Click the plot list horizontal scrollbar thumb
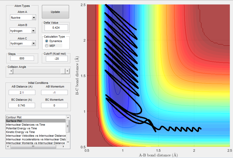This screenshot has width=233, height=158. (x=33, y=147)
